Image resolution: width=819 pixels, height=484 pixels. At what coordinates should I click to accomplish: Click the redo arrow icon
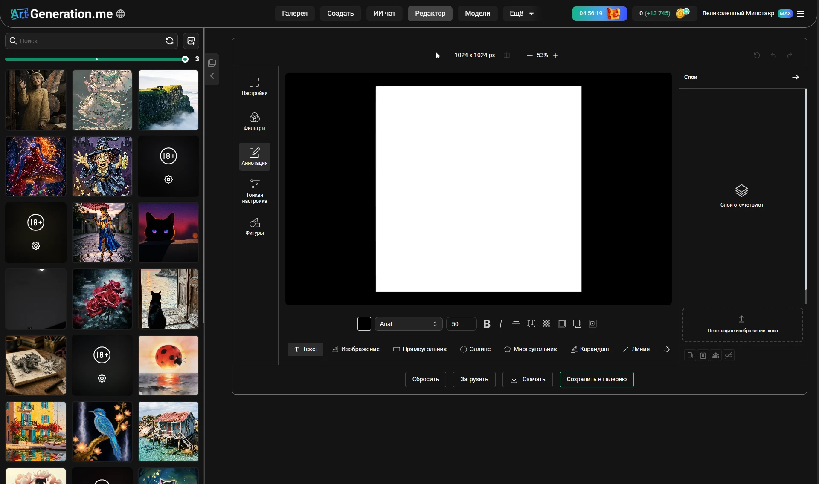pyautogui.click(x=790, y=55)
